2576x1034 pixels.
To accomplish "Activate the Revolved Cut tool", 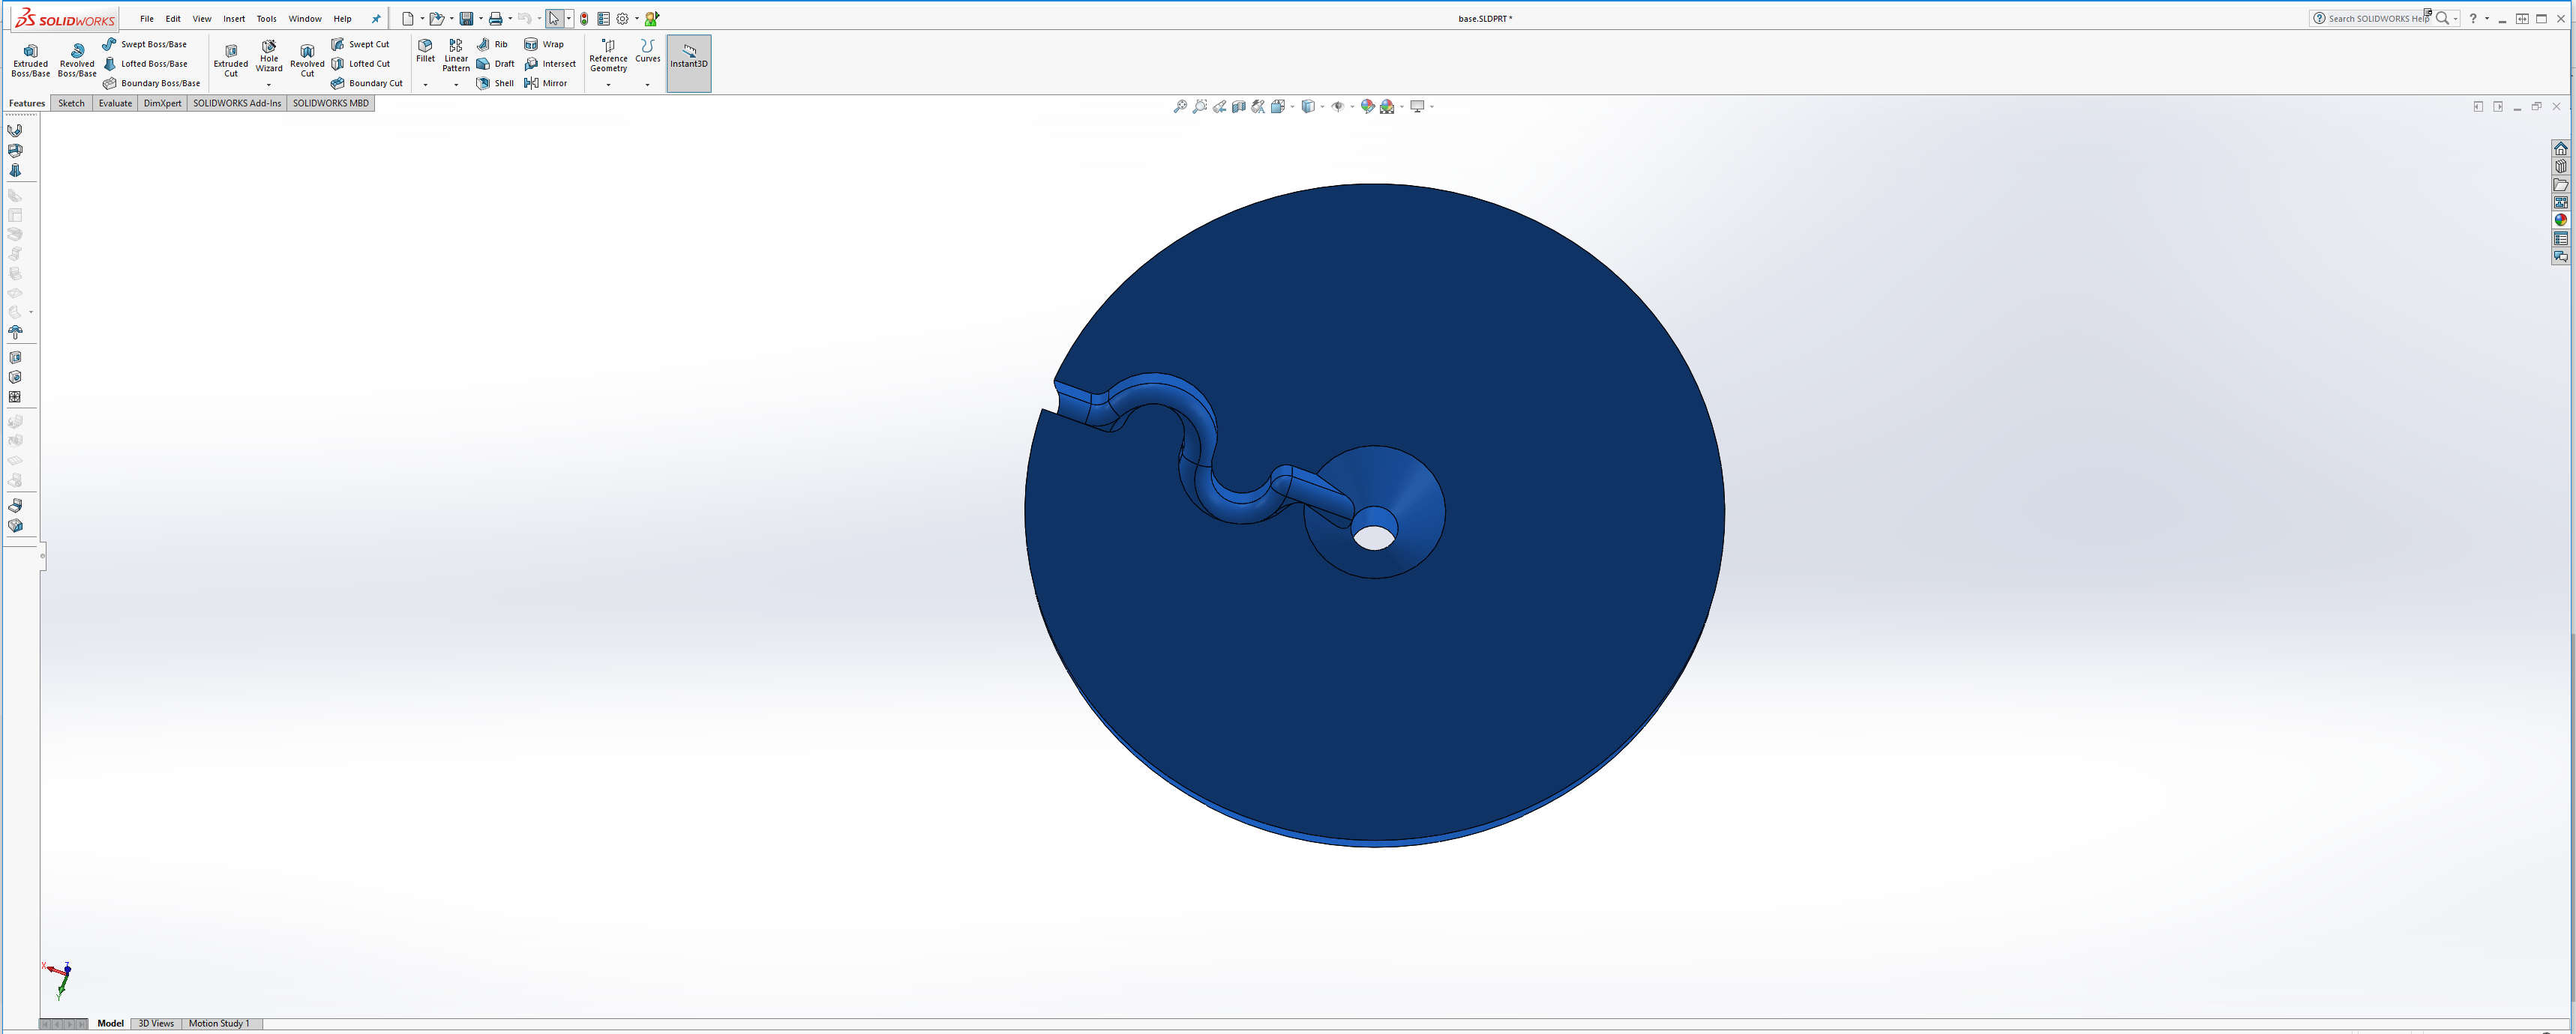I will click(x=307, y=60).
